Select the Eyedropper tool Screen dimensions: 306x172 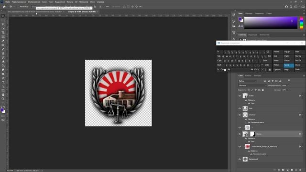pyautogui.click(x=3, y=41)
